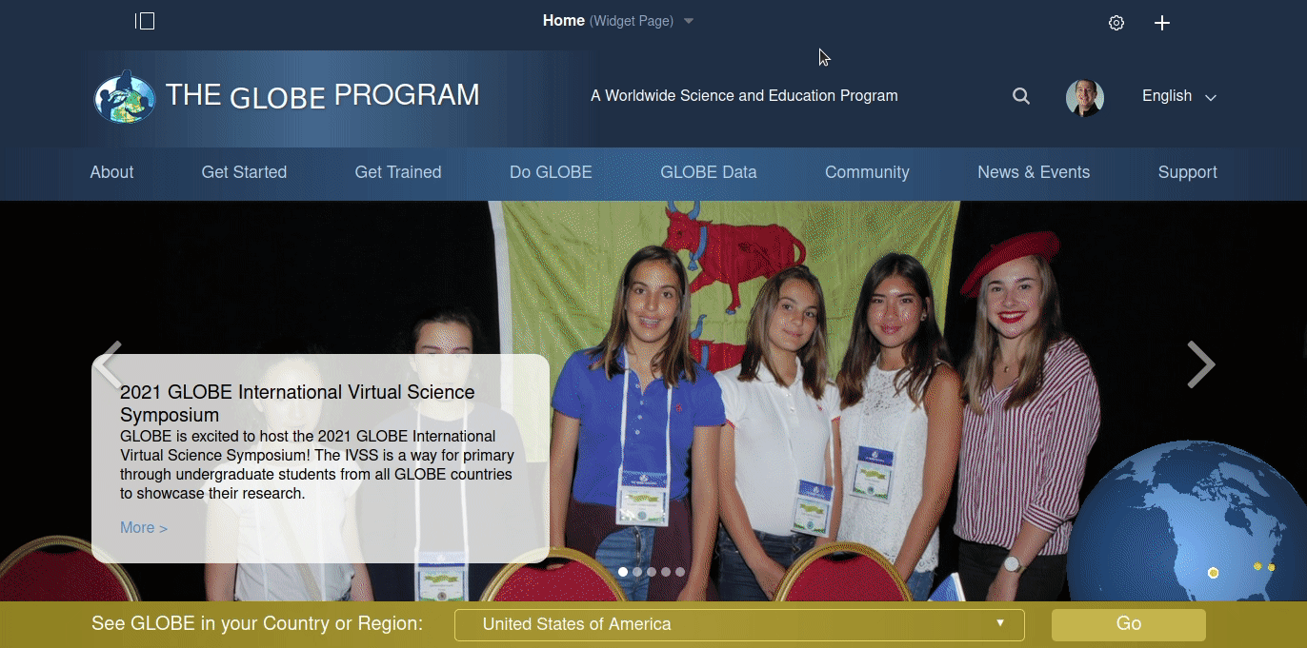Toggle the sidebar panel icon

[x=145, y=21]
